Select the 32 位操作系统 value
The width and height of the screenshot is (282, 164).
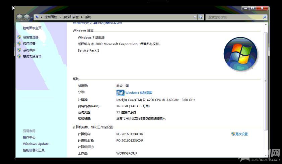click(x=126, y=112)
